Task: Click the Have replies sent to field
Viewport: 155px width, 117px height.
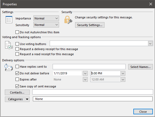Action: (89, 67)
